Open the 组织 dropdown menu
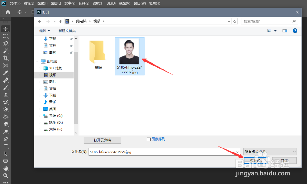 (45, 31)
